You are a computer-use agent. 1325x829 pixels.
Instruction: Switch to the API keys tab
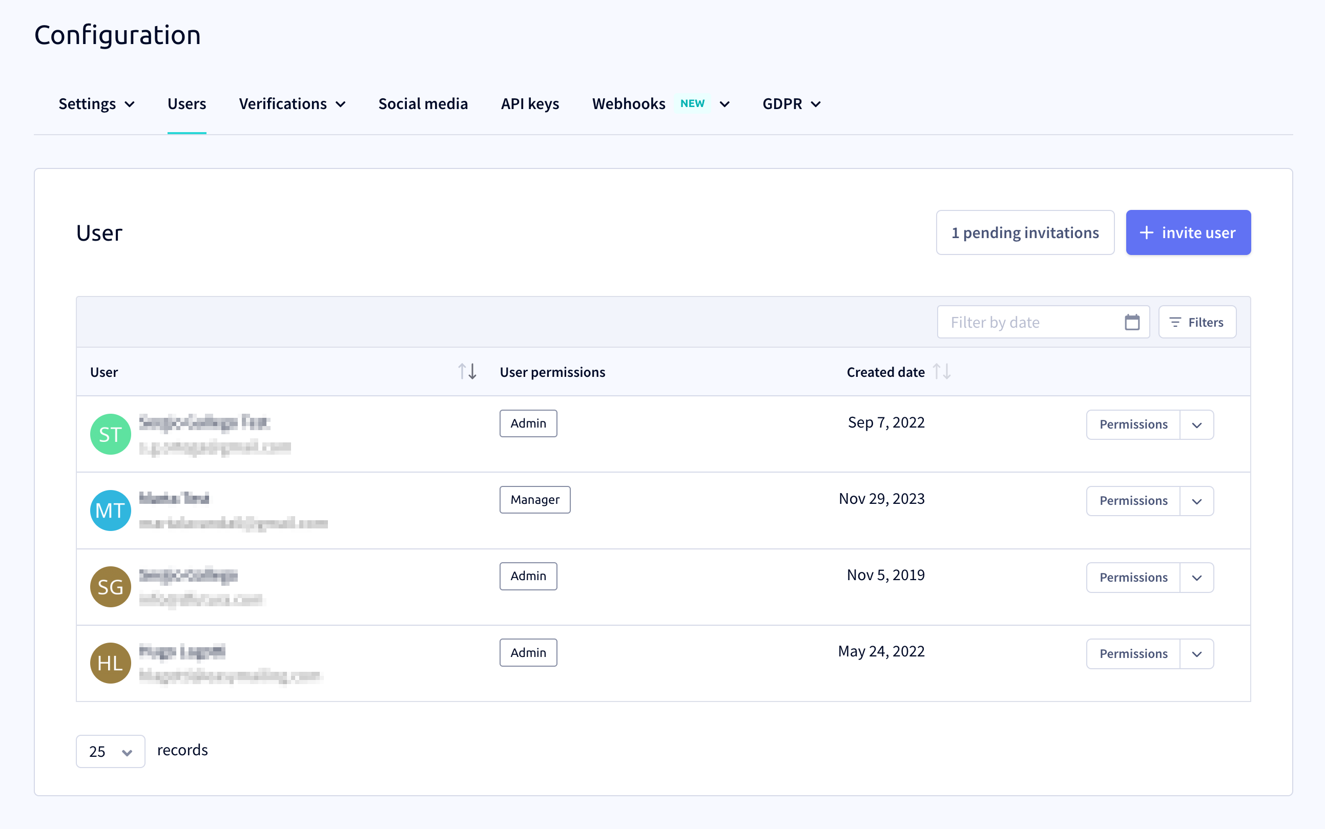coord(530,103)
